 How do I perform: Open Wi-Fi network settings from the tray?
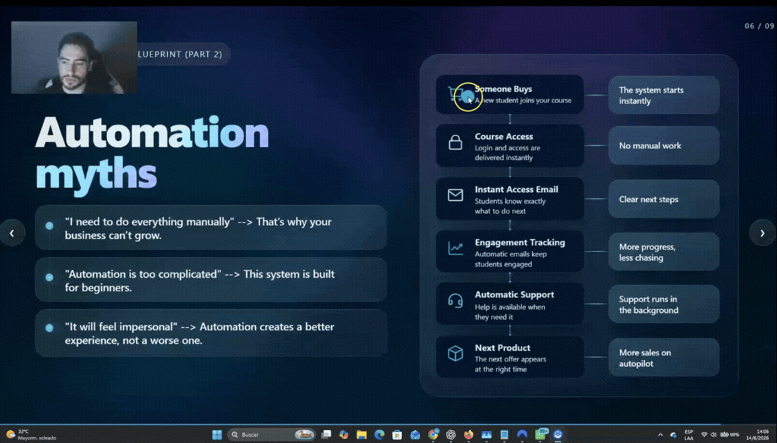tap(704, 435)
